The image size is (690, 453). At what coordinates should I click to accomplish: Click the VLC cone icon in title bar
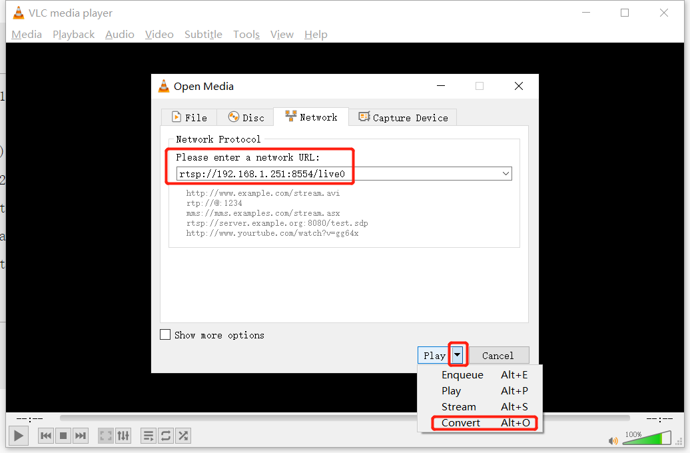point(19,13)
